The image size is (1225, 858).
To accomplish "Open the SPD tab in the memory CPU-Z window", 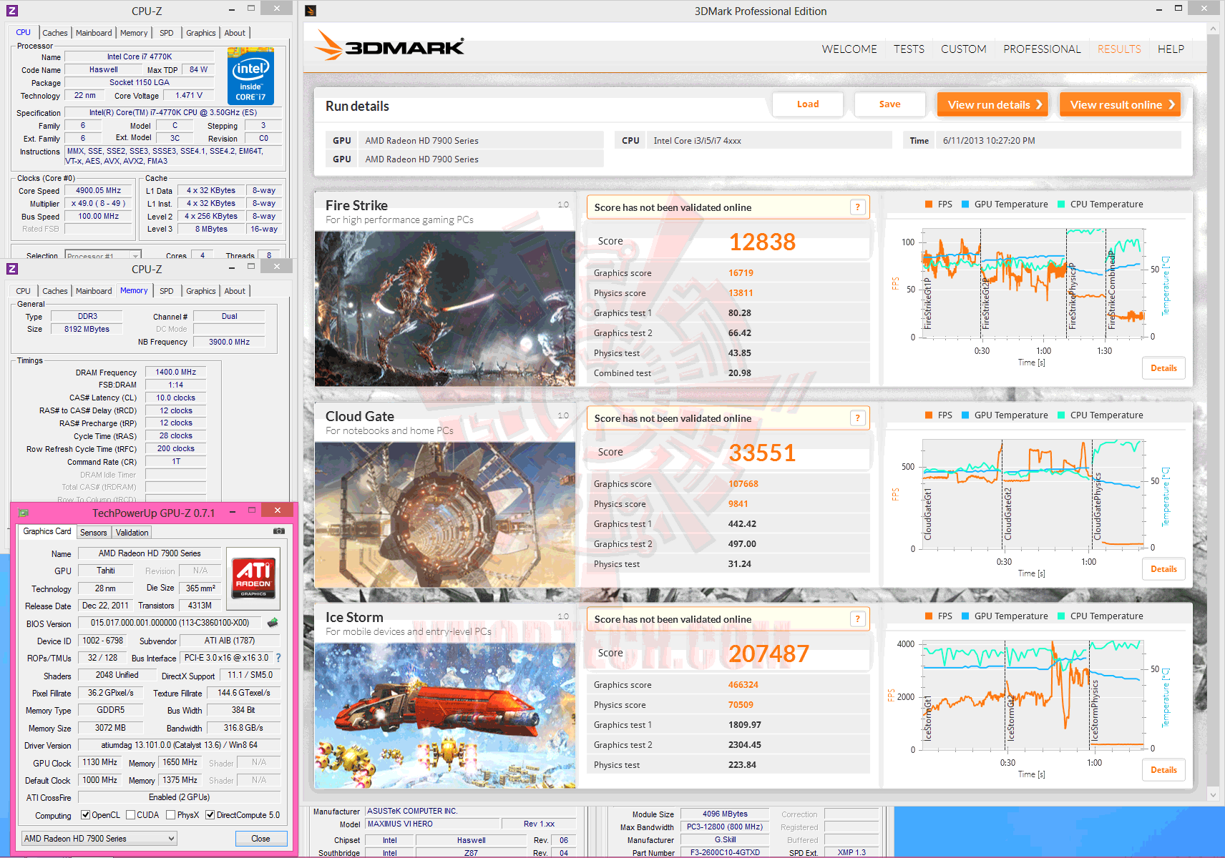I will click(167, 291).
